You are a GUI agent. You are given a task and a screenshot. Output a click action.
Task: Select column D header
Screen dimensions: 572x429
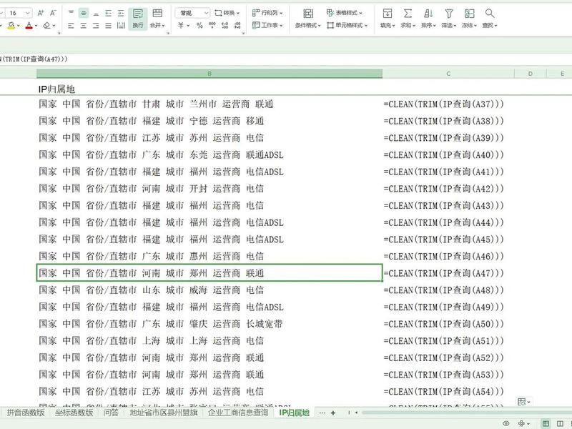click(530, 74)
